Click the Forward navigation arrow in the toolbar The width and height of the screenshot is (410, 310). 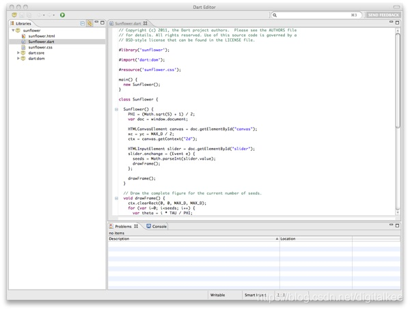pyautogui.click(x=49, y=15)
